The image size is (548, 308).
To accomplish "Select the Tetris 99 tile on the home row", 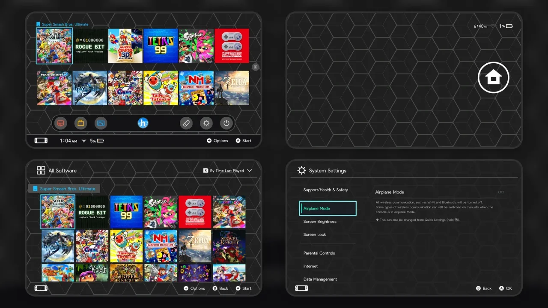I will 161,46.
